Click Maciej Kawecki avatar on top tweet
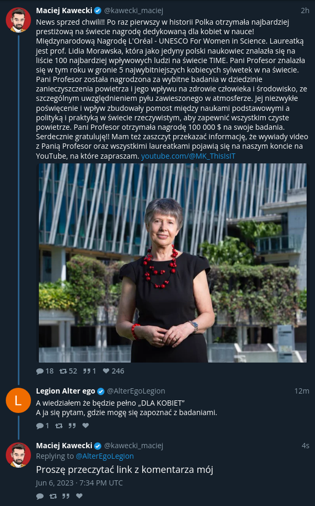315x506 pixels. click(18, 20)
